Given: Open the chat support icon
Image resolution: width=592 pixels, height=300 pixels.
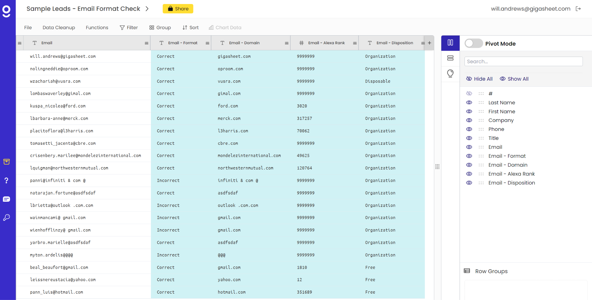Looking at the screenshot, I should pyautogui.click(x=6, y=199).
